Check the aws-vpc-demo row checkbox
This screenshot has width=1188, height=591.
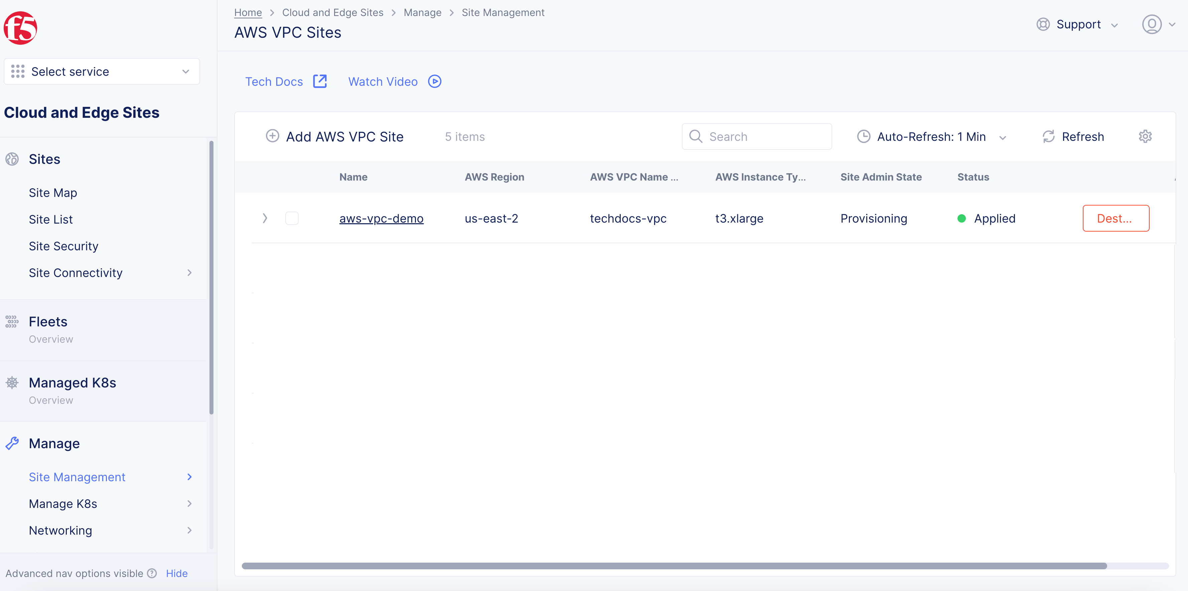coord(292,218)
